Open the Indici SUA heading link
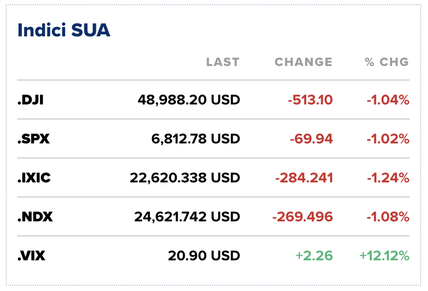This screenshot has width=428, height=291. coord(64,30)
